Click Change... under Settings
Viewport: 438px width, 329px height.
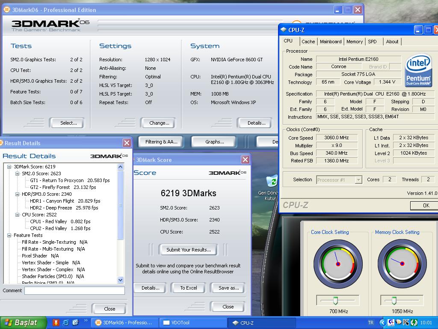pos(158,123)
